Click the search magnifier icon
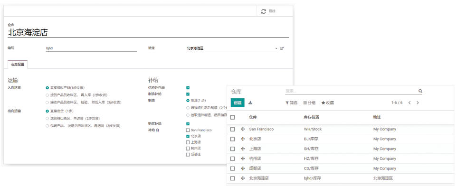 [420, 91]
